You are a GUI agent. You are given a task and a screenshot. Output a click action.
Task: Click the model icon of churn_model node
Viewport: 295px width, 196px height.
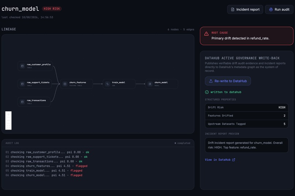[150, 84]
